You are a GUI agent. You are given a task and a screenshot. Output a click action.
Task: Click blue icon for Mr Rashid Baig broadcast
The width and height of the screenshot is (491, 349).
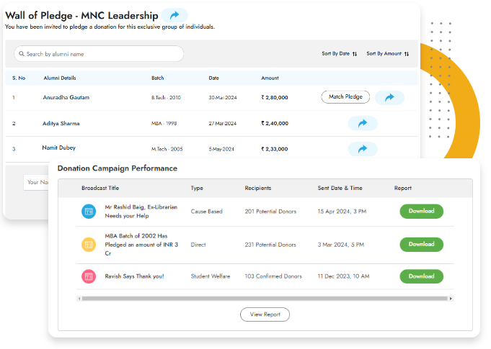(89, 212)
